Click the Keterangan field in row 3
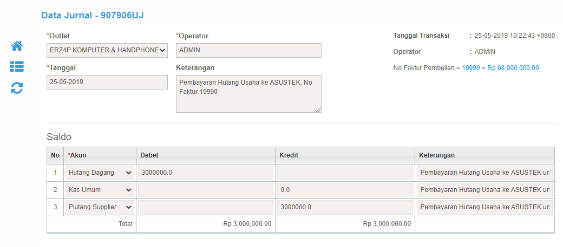This screenshot has width=563, height=247. (485, 207)
